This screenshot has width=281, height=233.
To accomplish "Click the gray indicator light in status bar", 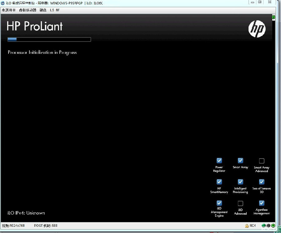I will tap(268, 225).
